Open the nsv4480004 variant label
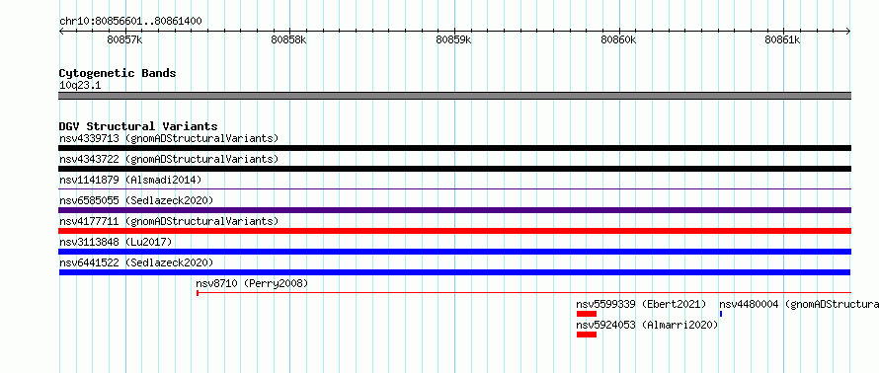 coord(799,304)
